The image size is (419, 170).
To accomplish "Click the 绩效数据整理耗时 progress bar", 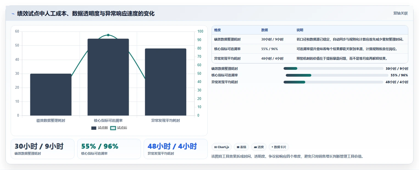I will pos(333,68).
